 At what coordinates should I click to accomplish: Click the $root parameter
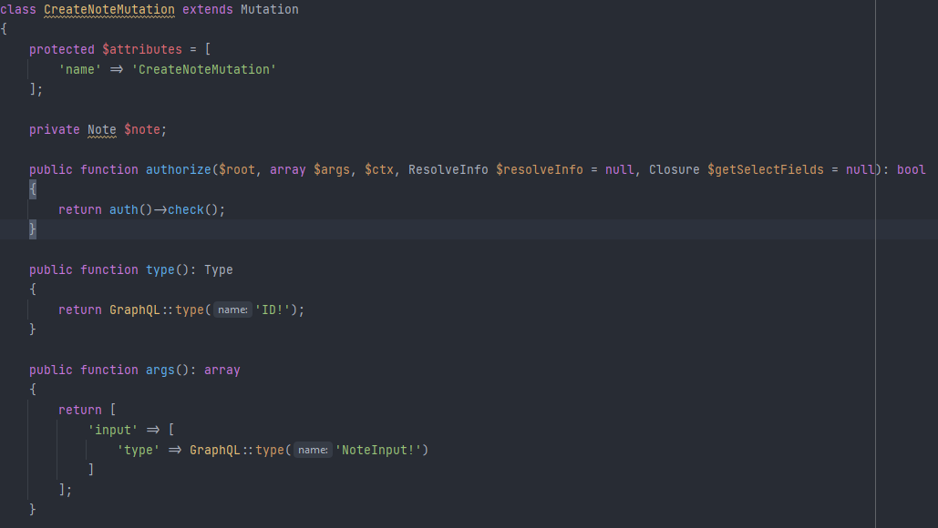pyautogui.click(x=237, y=169)
